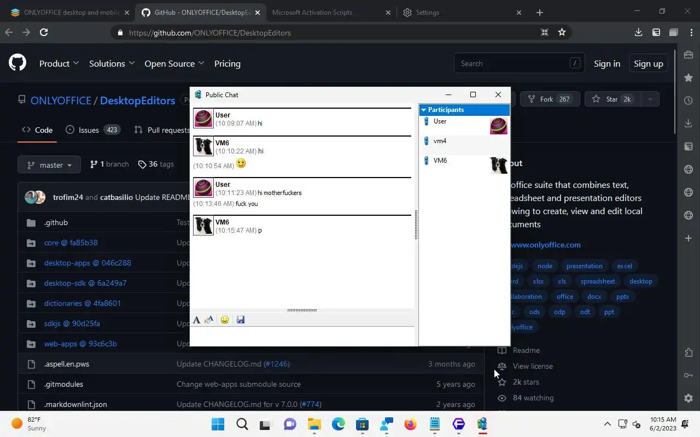This screenshot has height=437, width=700.
Task: Open the Solutions dropdown on GitHub
Action: [112, 63]
